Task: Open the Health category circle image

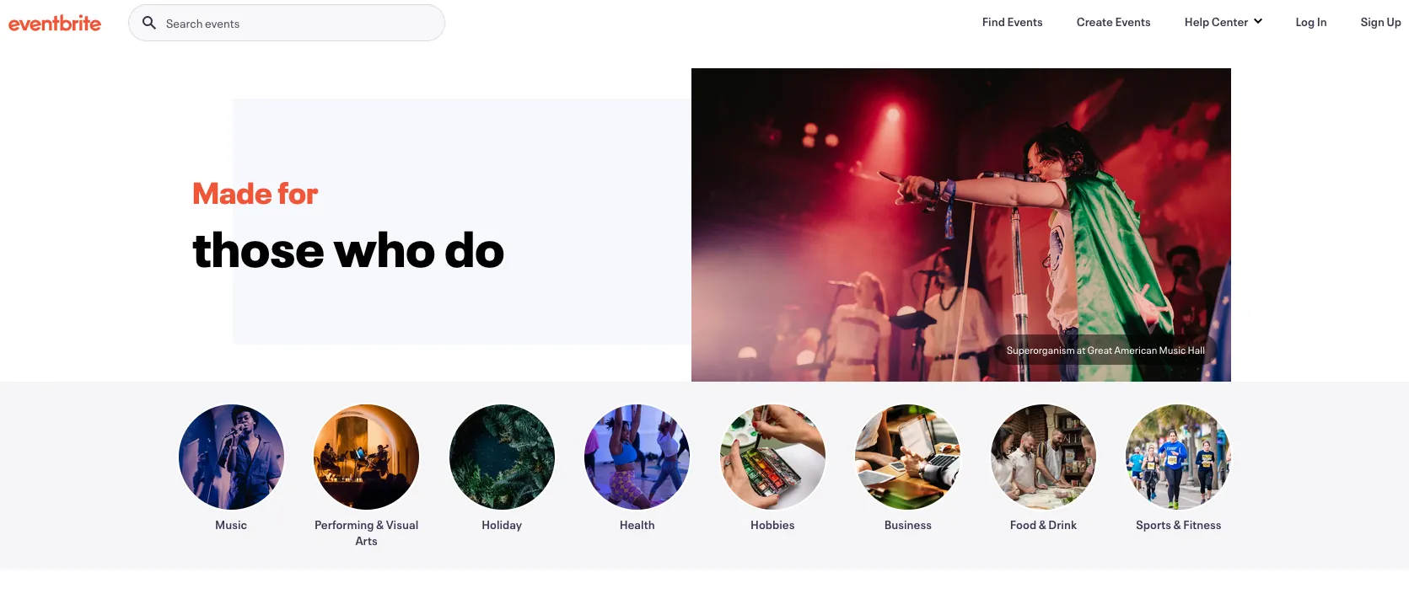Action: [x=637, y=457]
